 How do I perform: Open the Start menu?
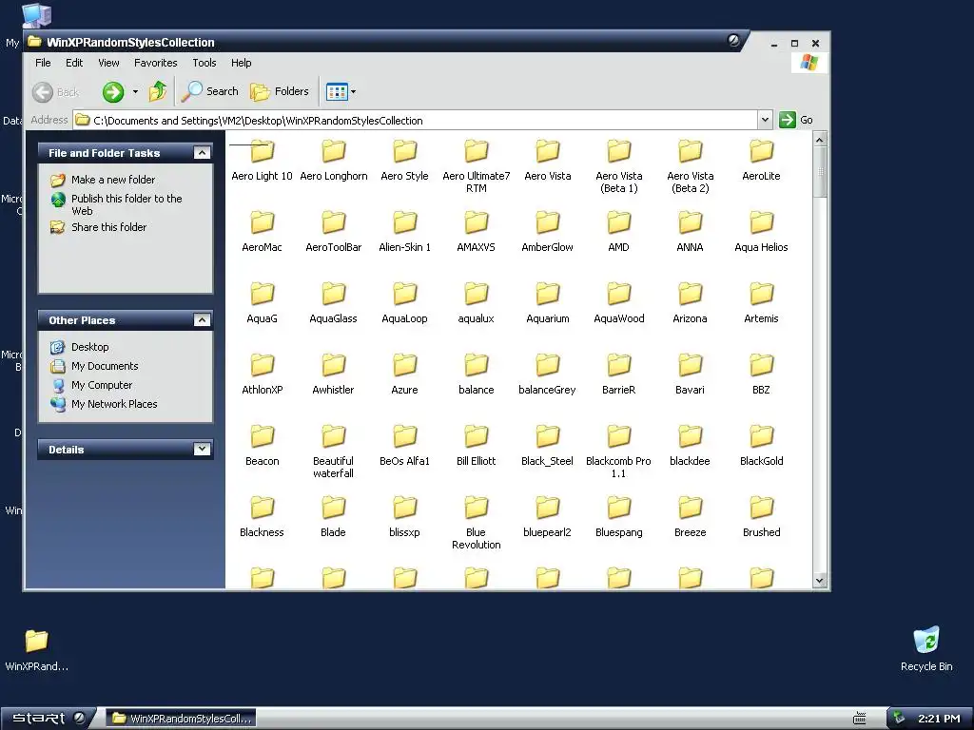tap(47, 719)
